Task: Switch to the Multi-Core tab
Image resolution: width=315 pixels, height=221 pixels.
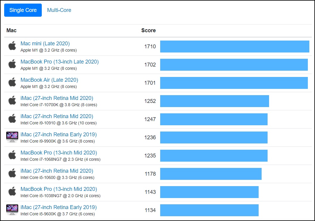Action: (59, 10)
